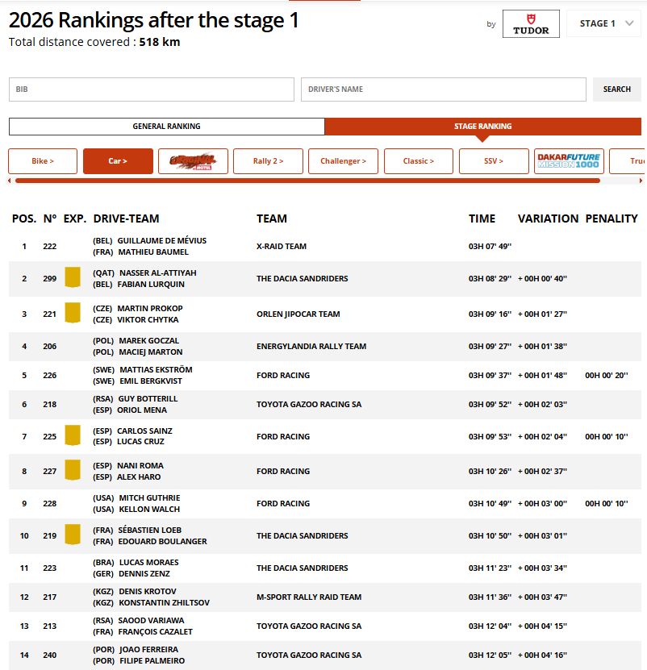Screen dimensions: 647x670
Task: Open Nasser Al-Attiyah driver entry
Action: pyautogui.click(x=158, y=273)
